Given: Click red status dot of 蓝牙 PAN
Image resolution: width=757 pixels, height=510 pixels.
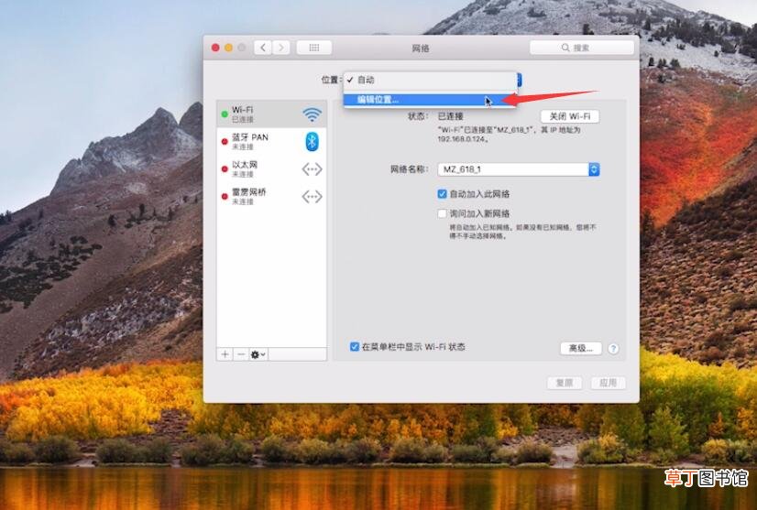Looking at the screenshot, I should [x=225, y=141].
